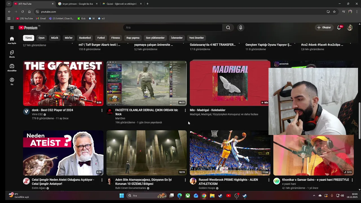This screenshot has width=361, height=203.
Task: Show hidden system tray icons chevron
Action: [x=314, y=196]
